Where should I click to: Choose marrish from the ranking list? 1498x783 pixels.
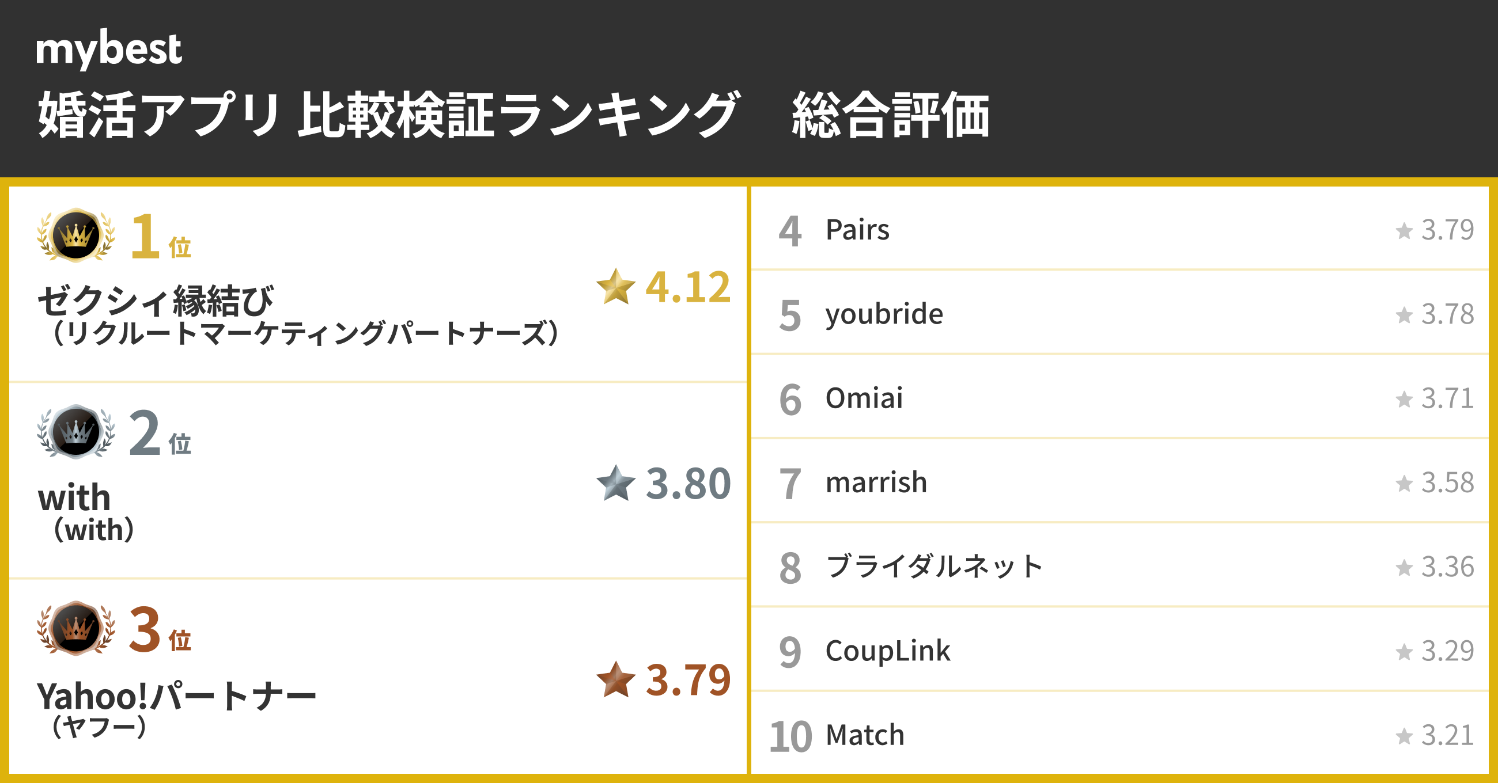[876, 482]
